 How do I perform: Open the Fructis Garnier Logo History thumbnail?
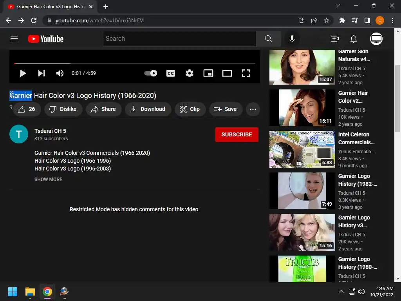point(302,269)
